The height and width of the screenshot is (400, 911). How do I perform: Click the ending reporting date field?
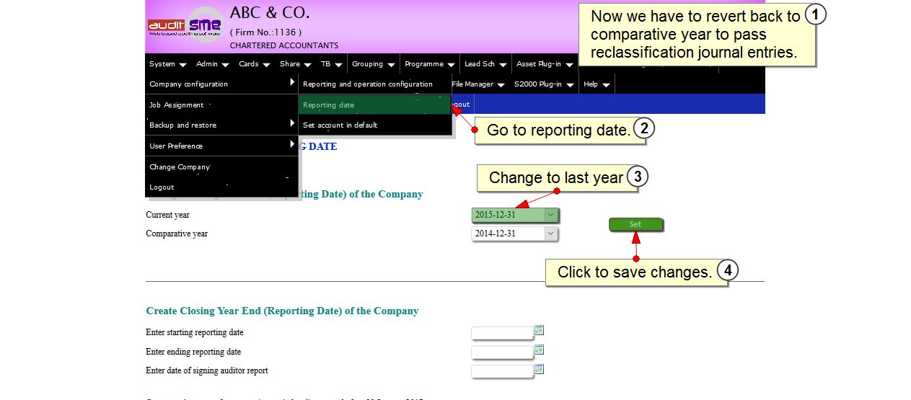[x=502, y=352]
